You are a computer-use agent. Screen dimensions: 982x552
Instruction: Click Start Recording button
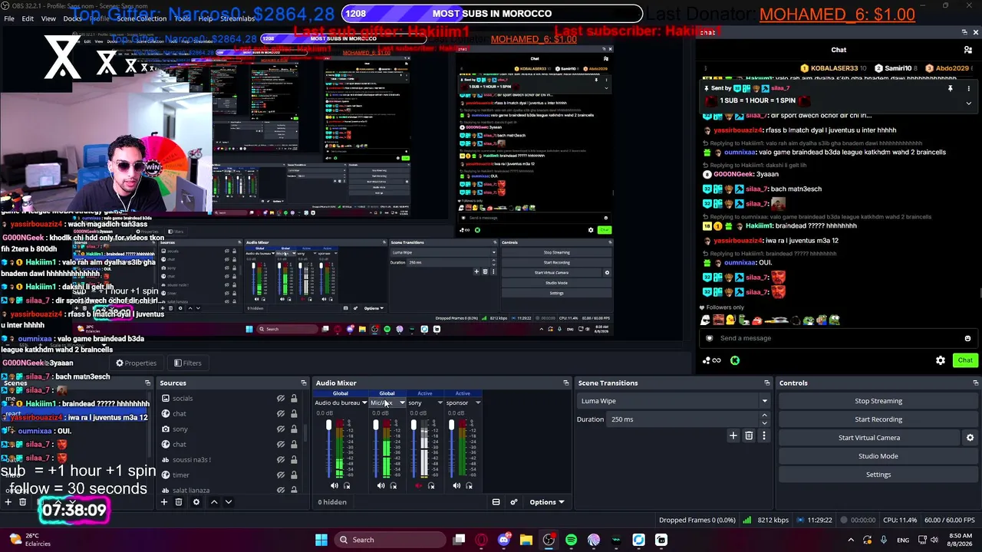pyautogui.click(x=878, y=419)
